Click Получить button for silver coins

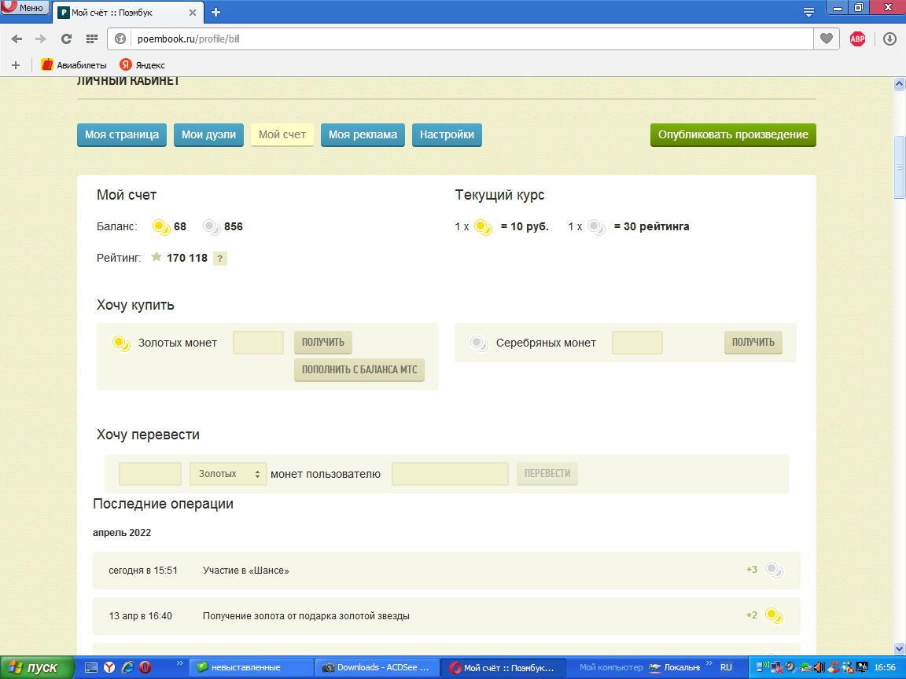[753, 342]
